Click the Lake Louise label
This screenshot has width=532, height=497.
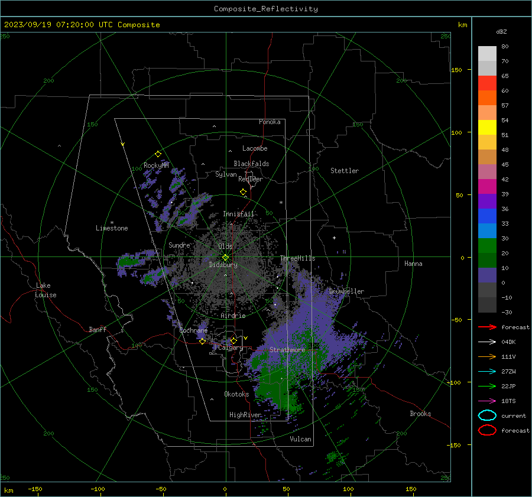[46, 290]
